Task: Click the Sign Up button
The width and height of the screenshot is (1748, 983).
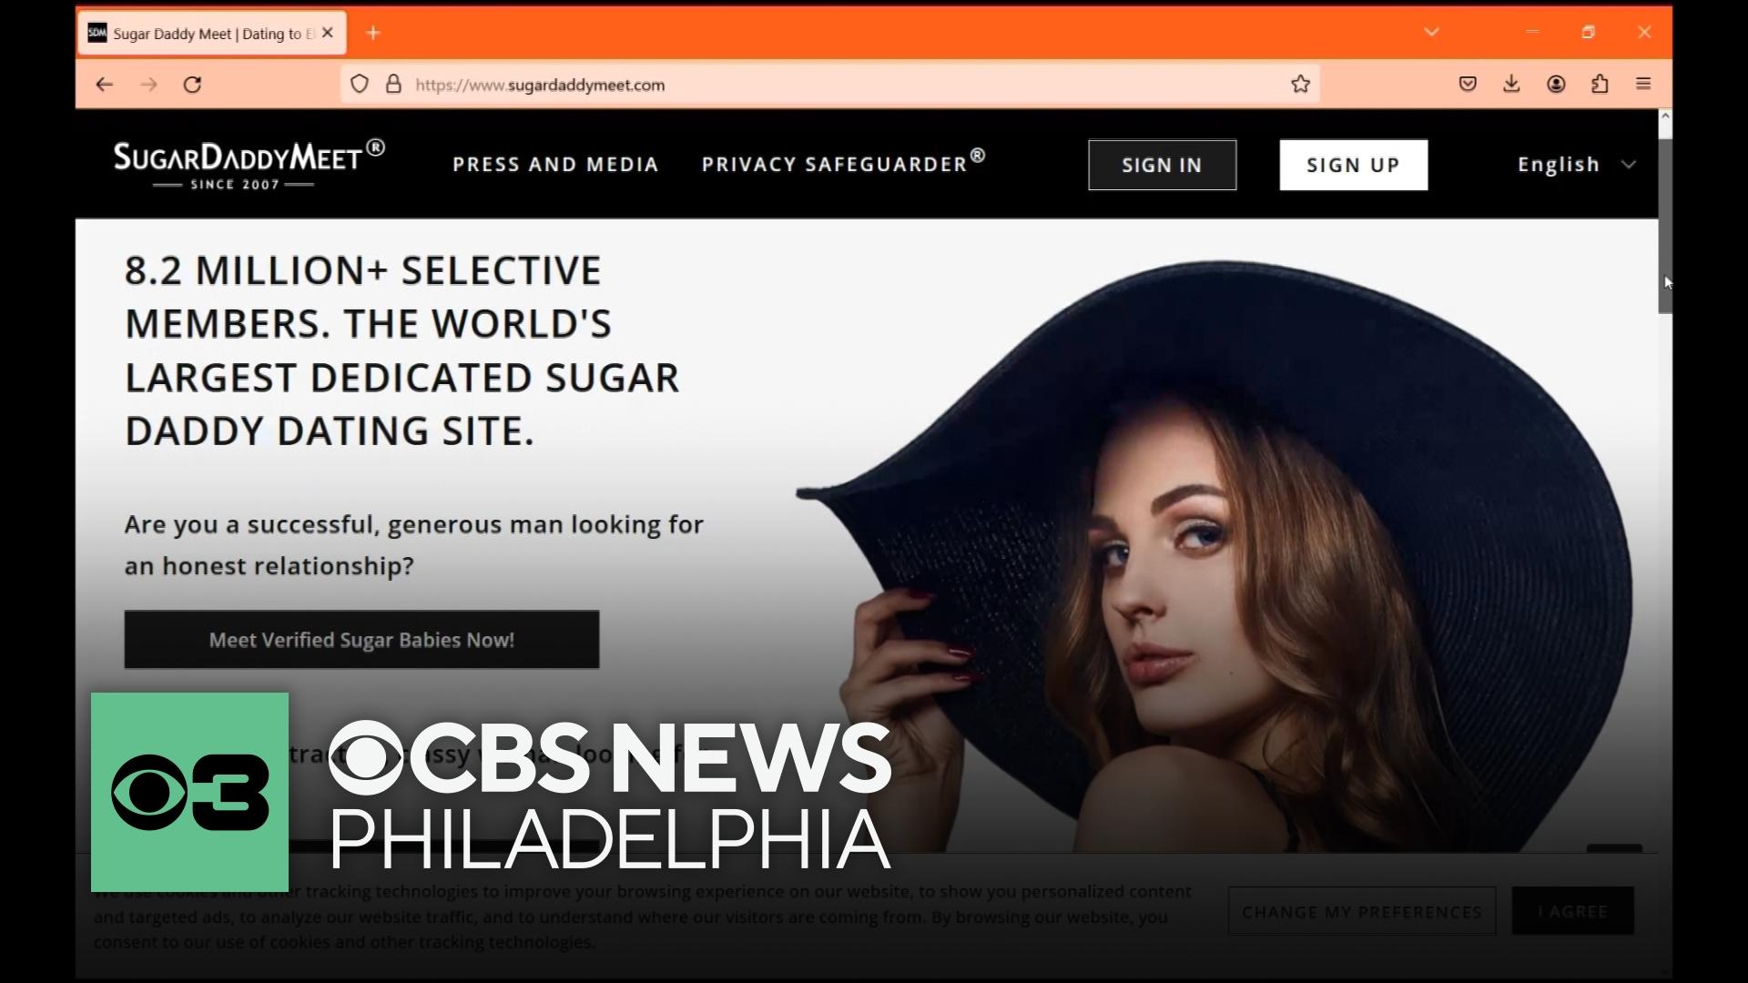Action: coord(1353,165)
